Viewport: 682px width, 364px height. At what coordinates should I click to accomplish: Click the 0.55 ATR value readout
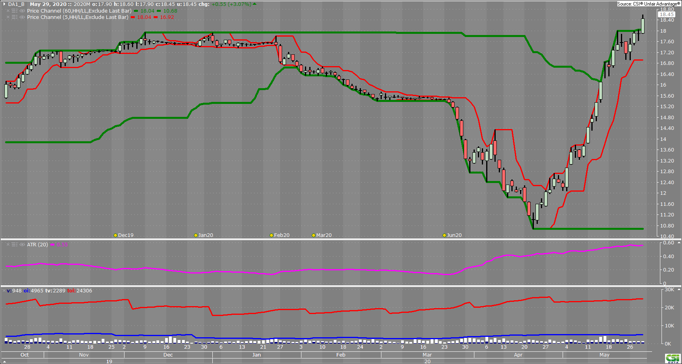point(62,245)
